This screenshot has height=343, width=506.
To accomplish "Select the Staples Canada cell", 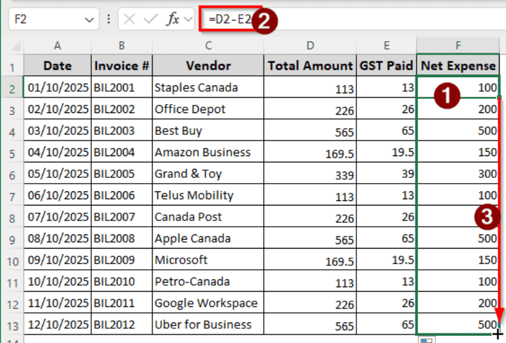I will coord(208,87).
